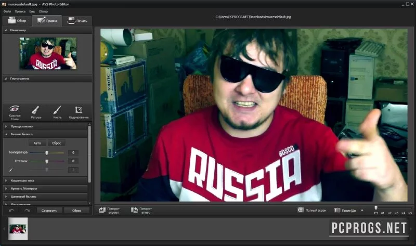Open the После|До dropdown arrow
The height and width of the screenshot is (246, 416).
(362, 211)
